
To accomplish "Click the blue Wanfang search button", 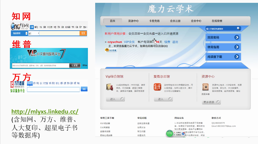I will pos(84,89).
